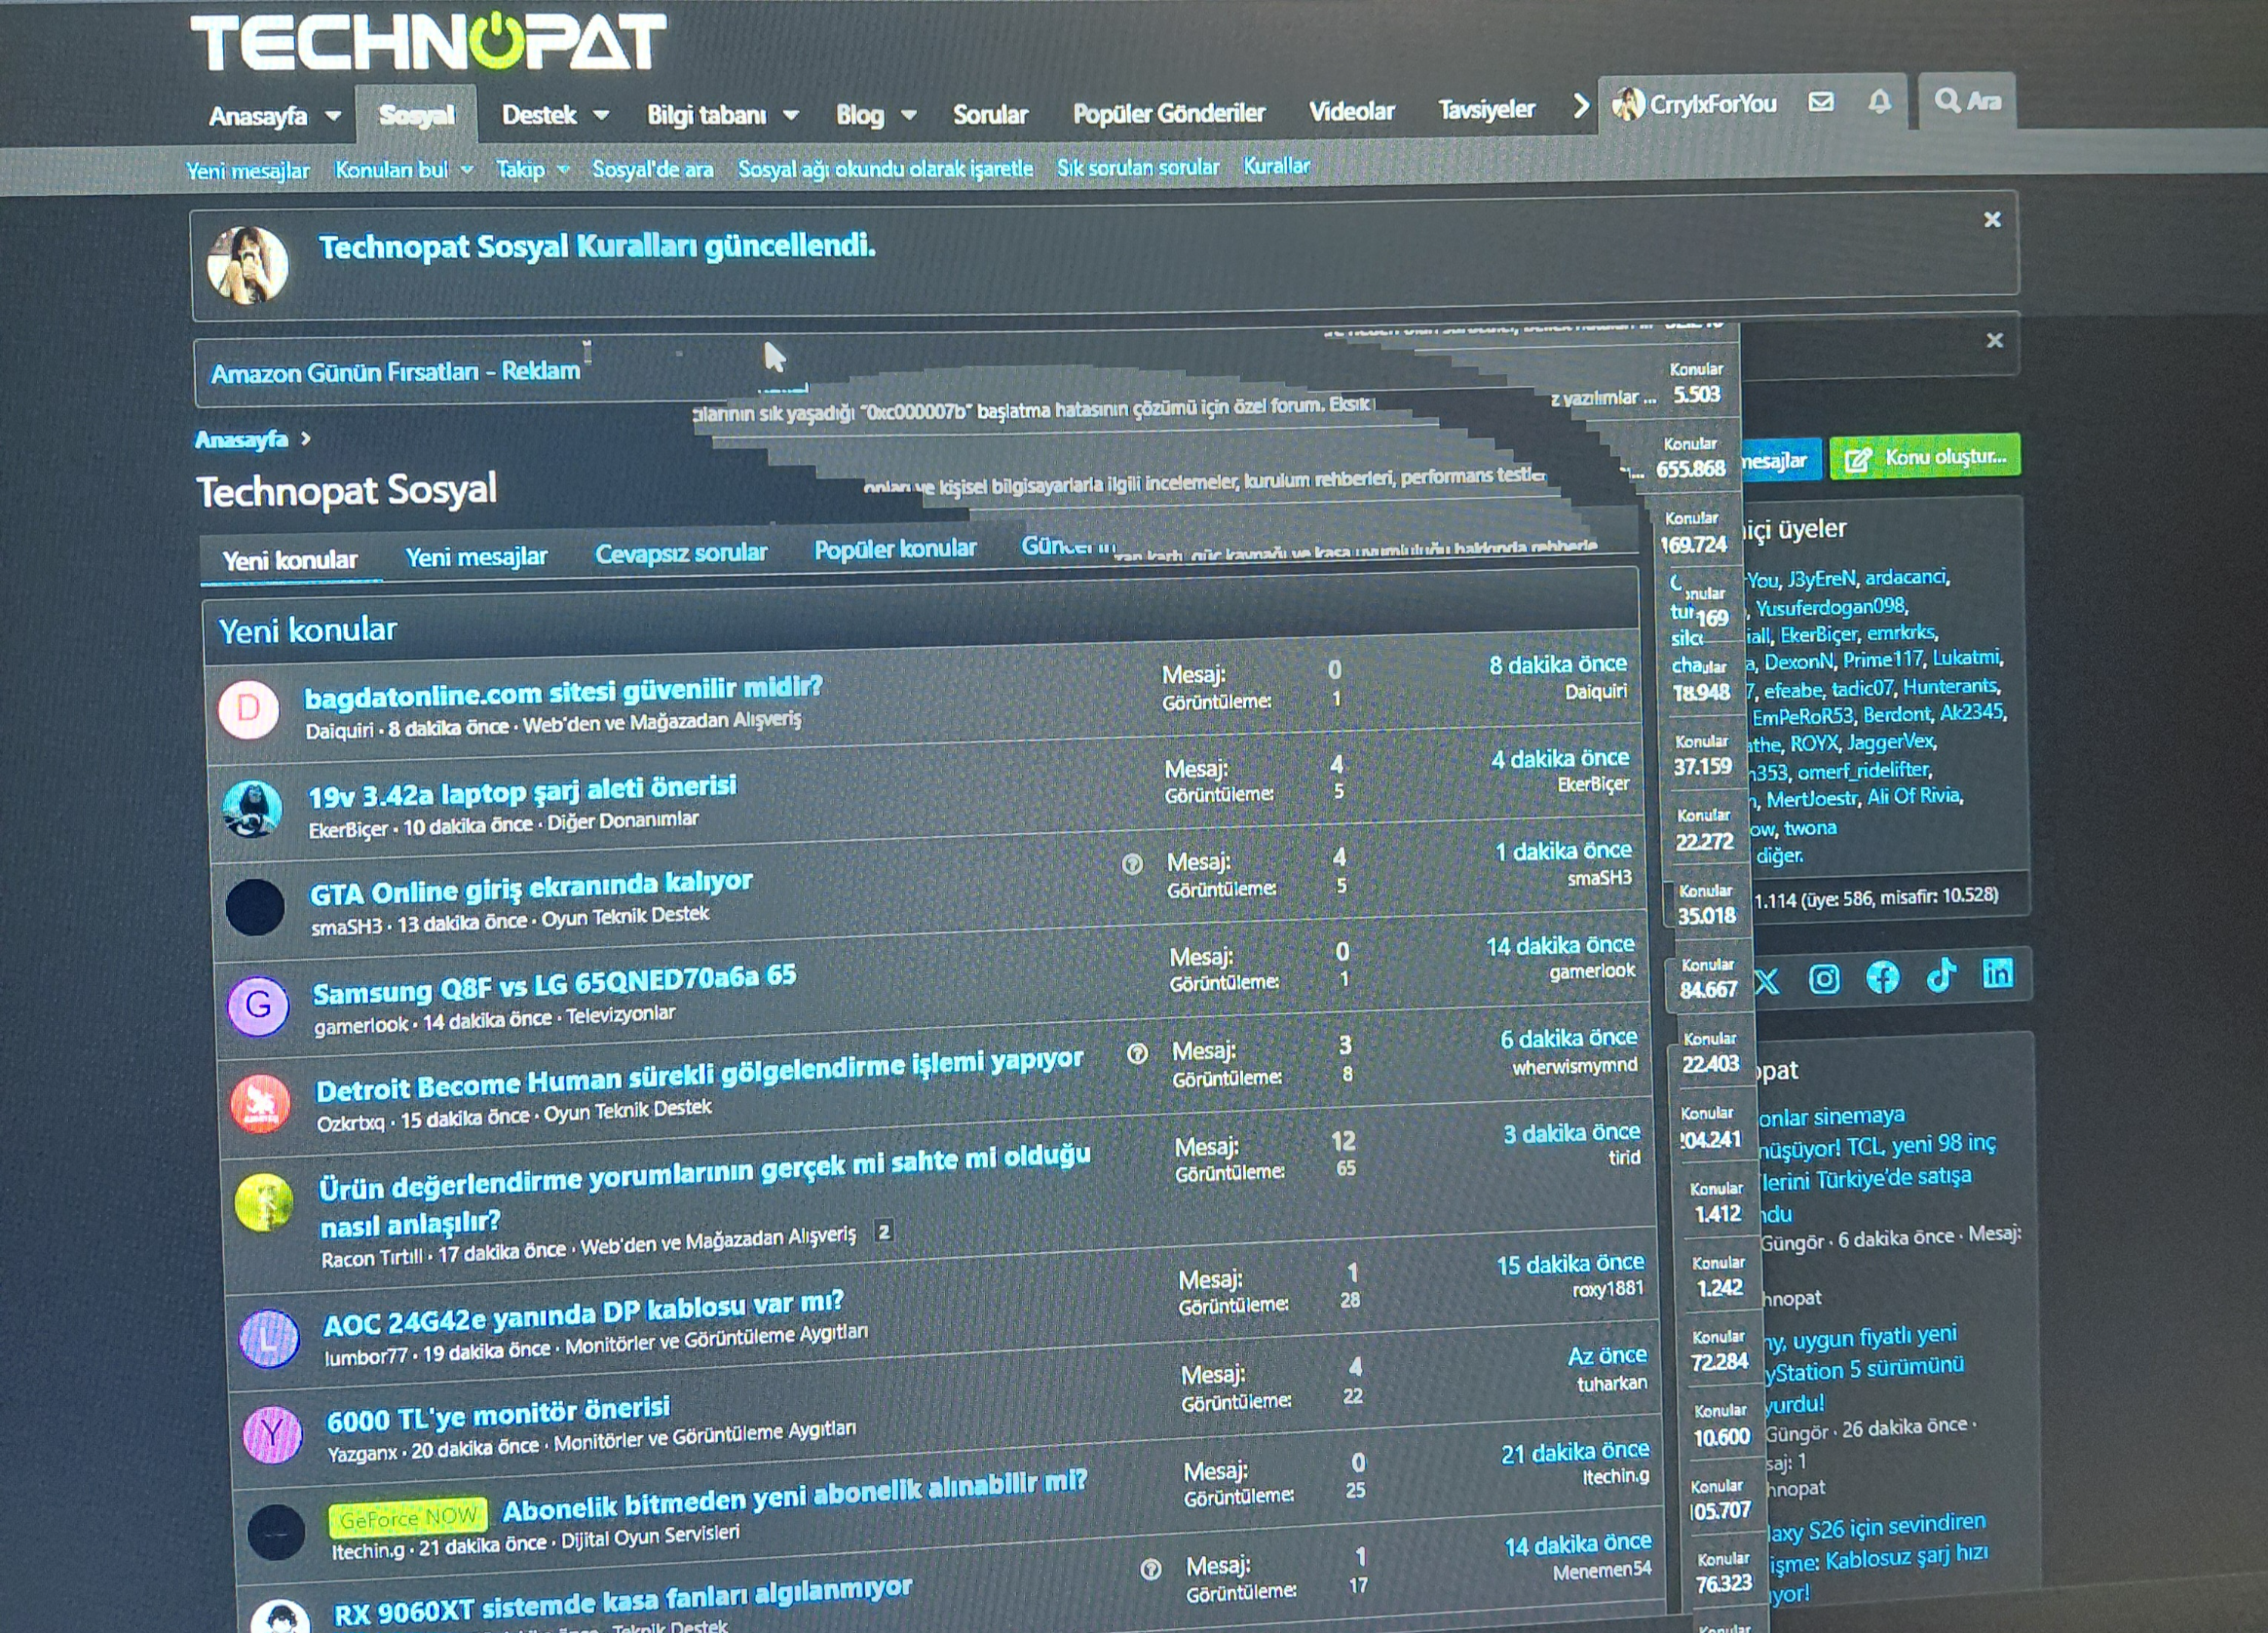Open the Sosyal'de ara link

point(653,169)
